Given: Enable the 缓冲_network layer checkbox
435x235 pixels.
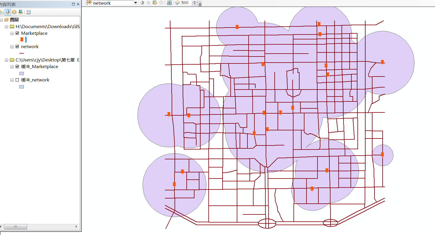Looking at the screenshot, I should pyautogui.click(x=17, y=80).
